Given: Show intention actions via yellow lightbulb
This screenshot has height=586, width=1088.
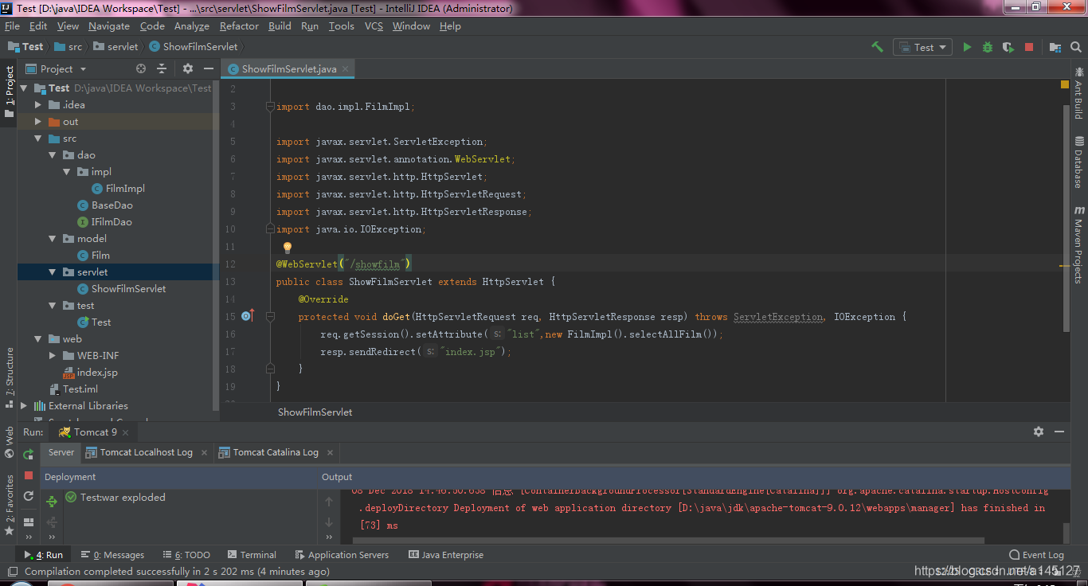Looking at the screenshot, I should pos(288,248).
